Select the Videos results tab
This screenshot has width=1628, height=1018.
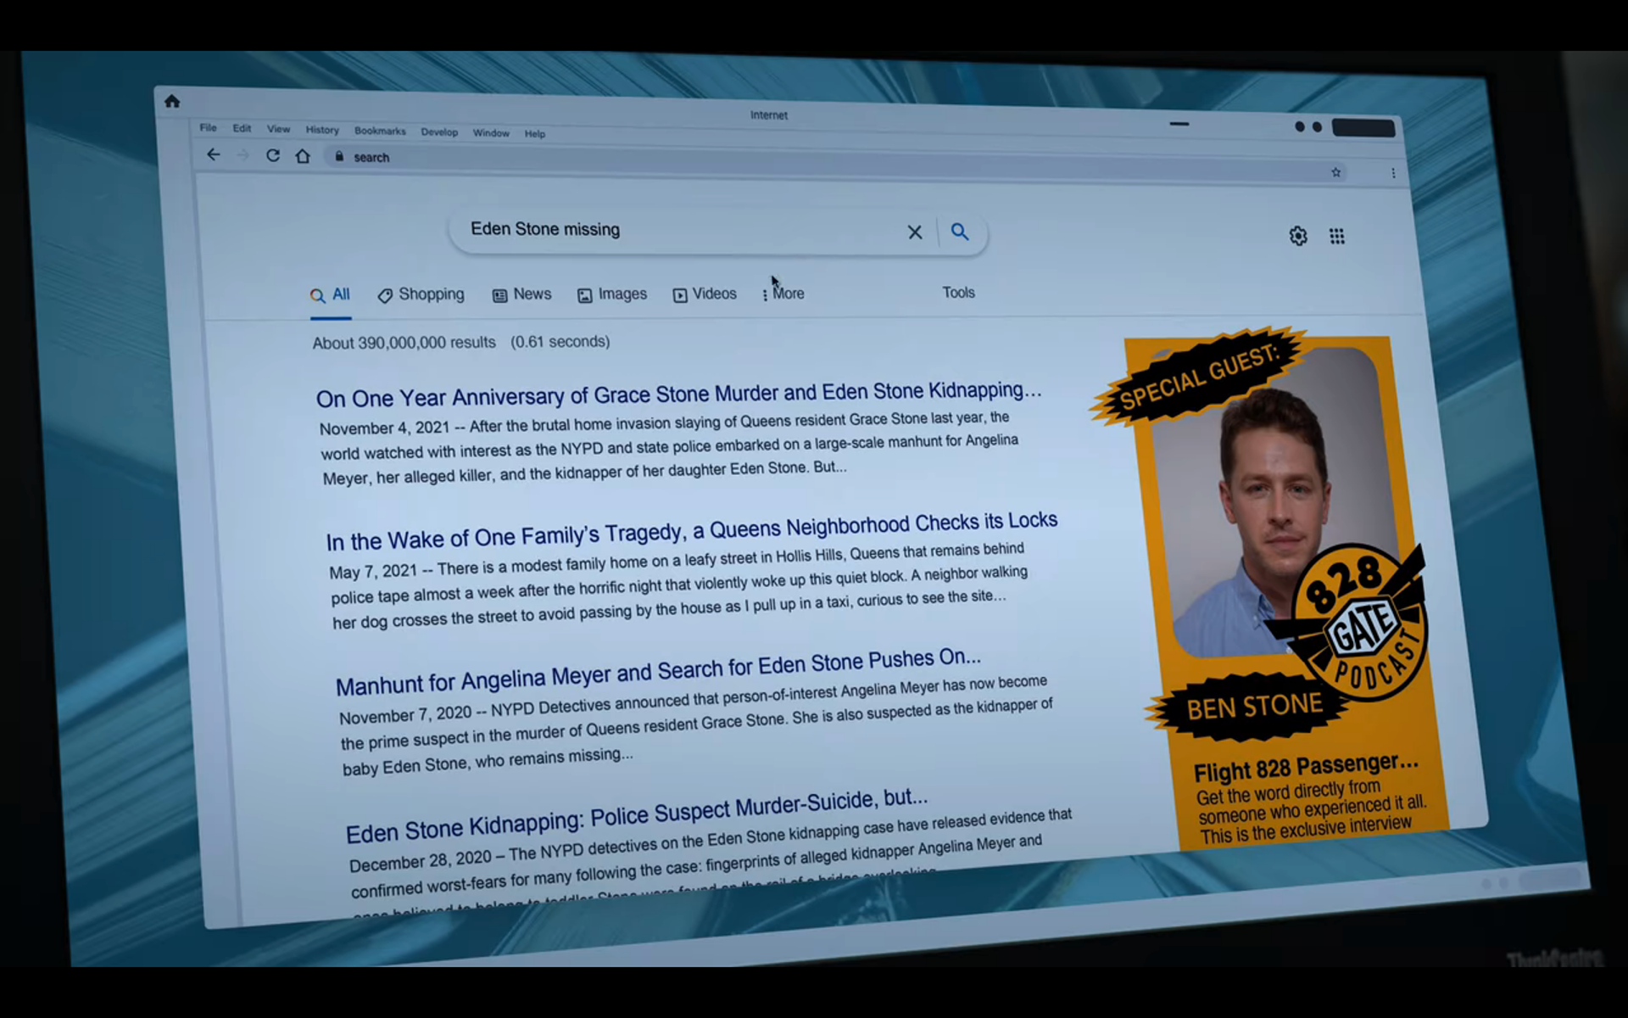coord(705,294)
